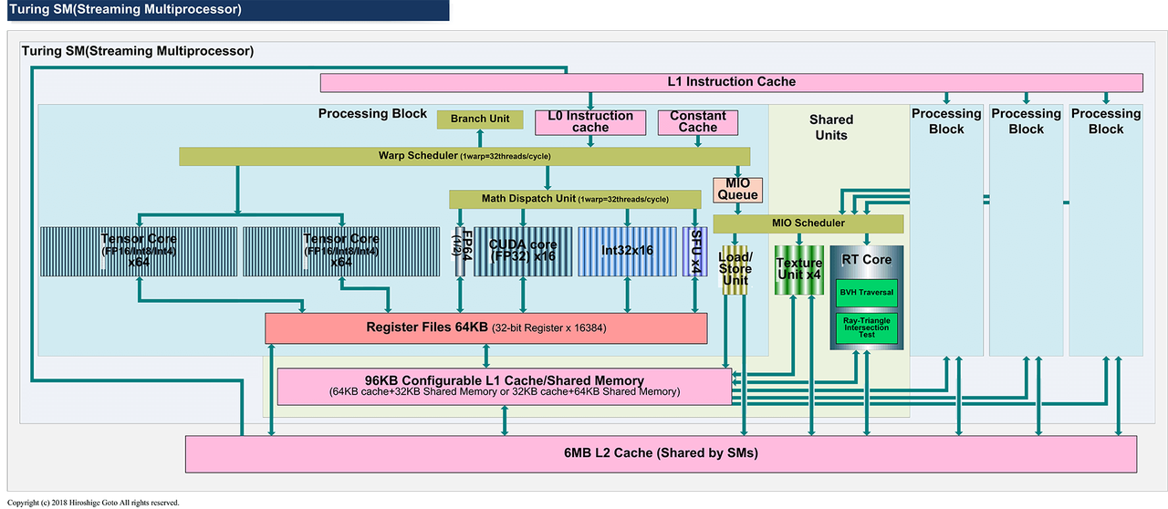Viewport: 1168px width, 509px height.
Task: Select the 96KB Configurable L1 Cache/Shared Memory block
Action: [x=504, y=386]
